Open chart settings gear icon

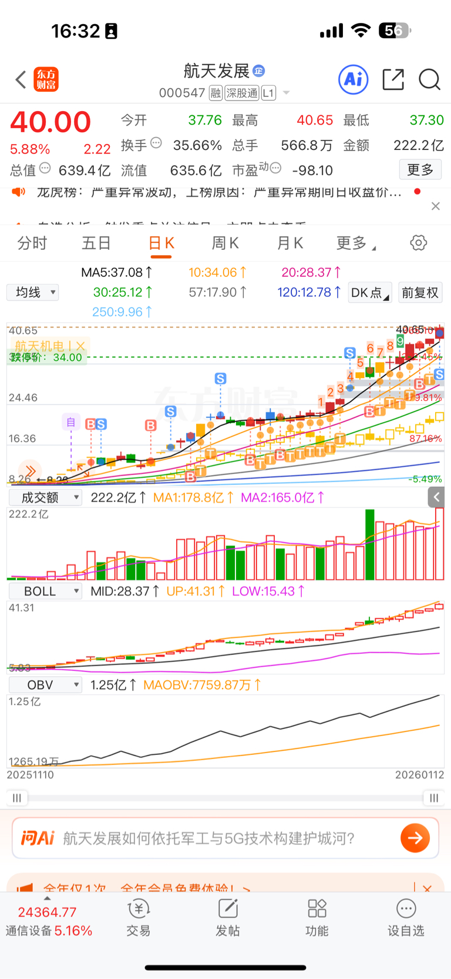coord(419,243)
